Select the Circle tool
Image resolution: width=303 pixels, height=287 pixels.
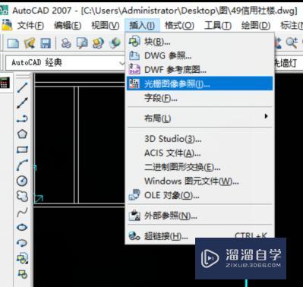point(22,181)
